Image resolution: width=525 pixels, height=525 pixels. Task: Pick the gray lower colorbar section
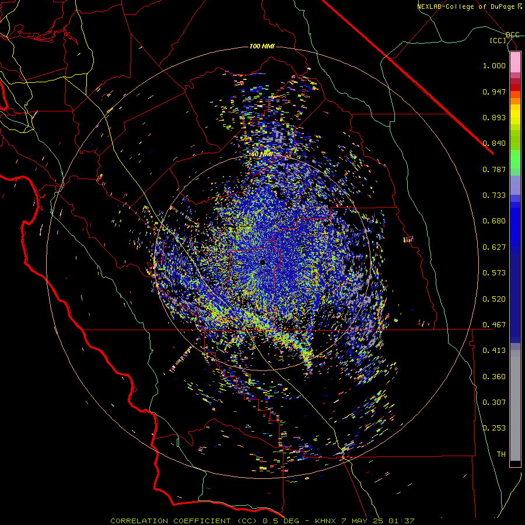[515, 405]
